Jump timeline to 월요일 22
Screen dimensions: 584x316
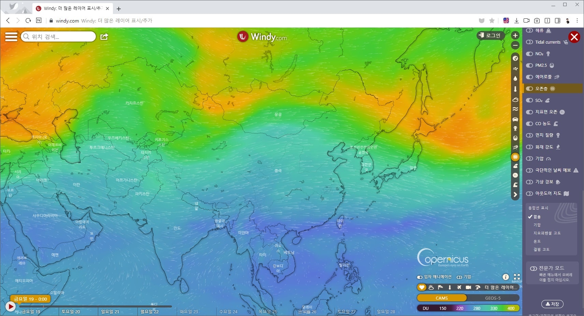[x=149, y=312]
